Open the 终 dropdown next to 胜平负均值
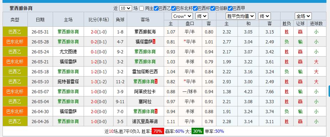Screen dimensions: 330x137 click(264, 16)
